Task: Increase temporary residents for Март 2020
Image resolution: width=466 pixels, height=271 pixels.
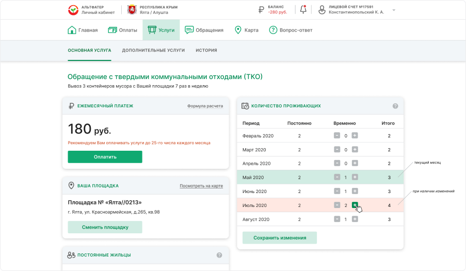Action: 355,150
